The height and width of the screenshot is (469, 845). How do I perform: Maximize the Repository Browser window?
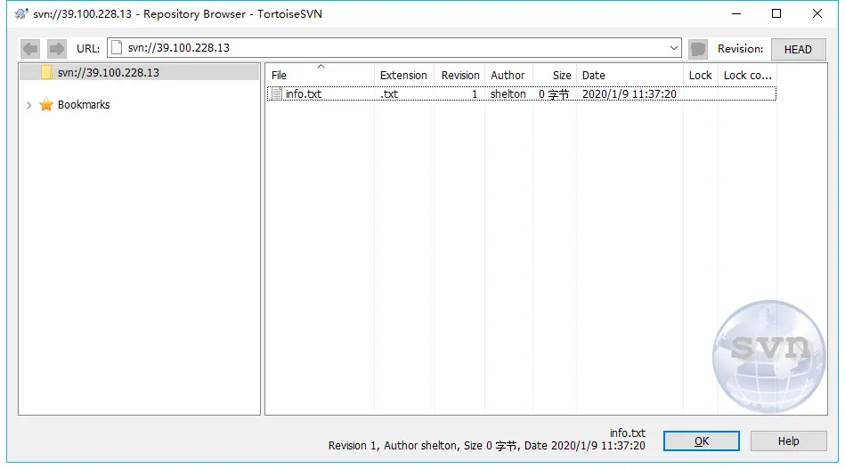click(776, 13)
